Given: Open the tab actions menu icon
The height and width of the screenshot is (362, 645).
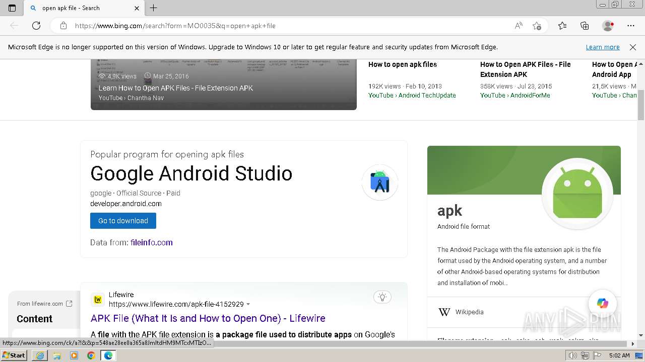Looking at the screenshot, I should click(12, 8).
